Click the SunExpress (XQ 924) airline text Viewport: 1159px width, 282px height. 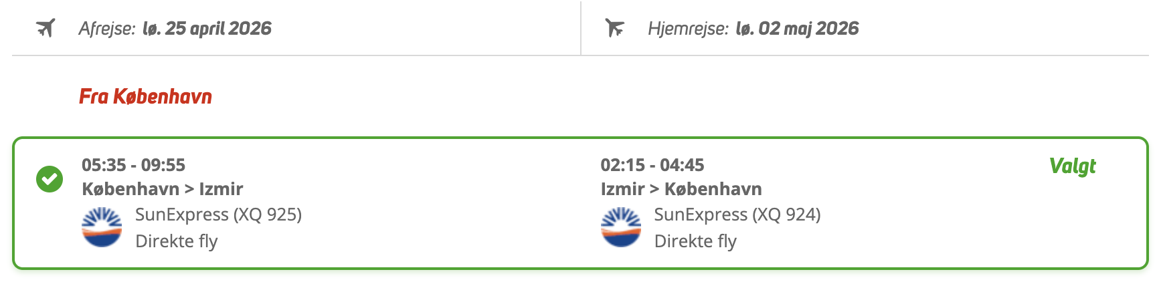tap(737, 215)
